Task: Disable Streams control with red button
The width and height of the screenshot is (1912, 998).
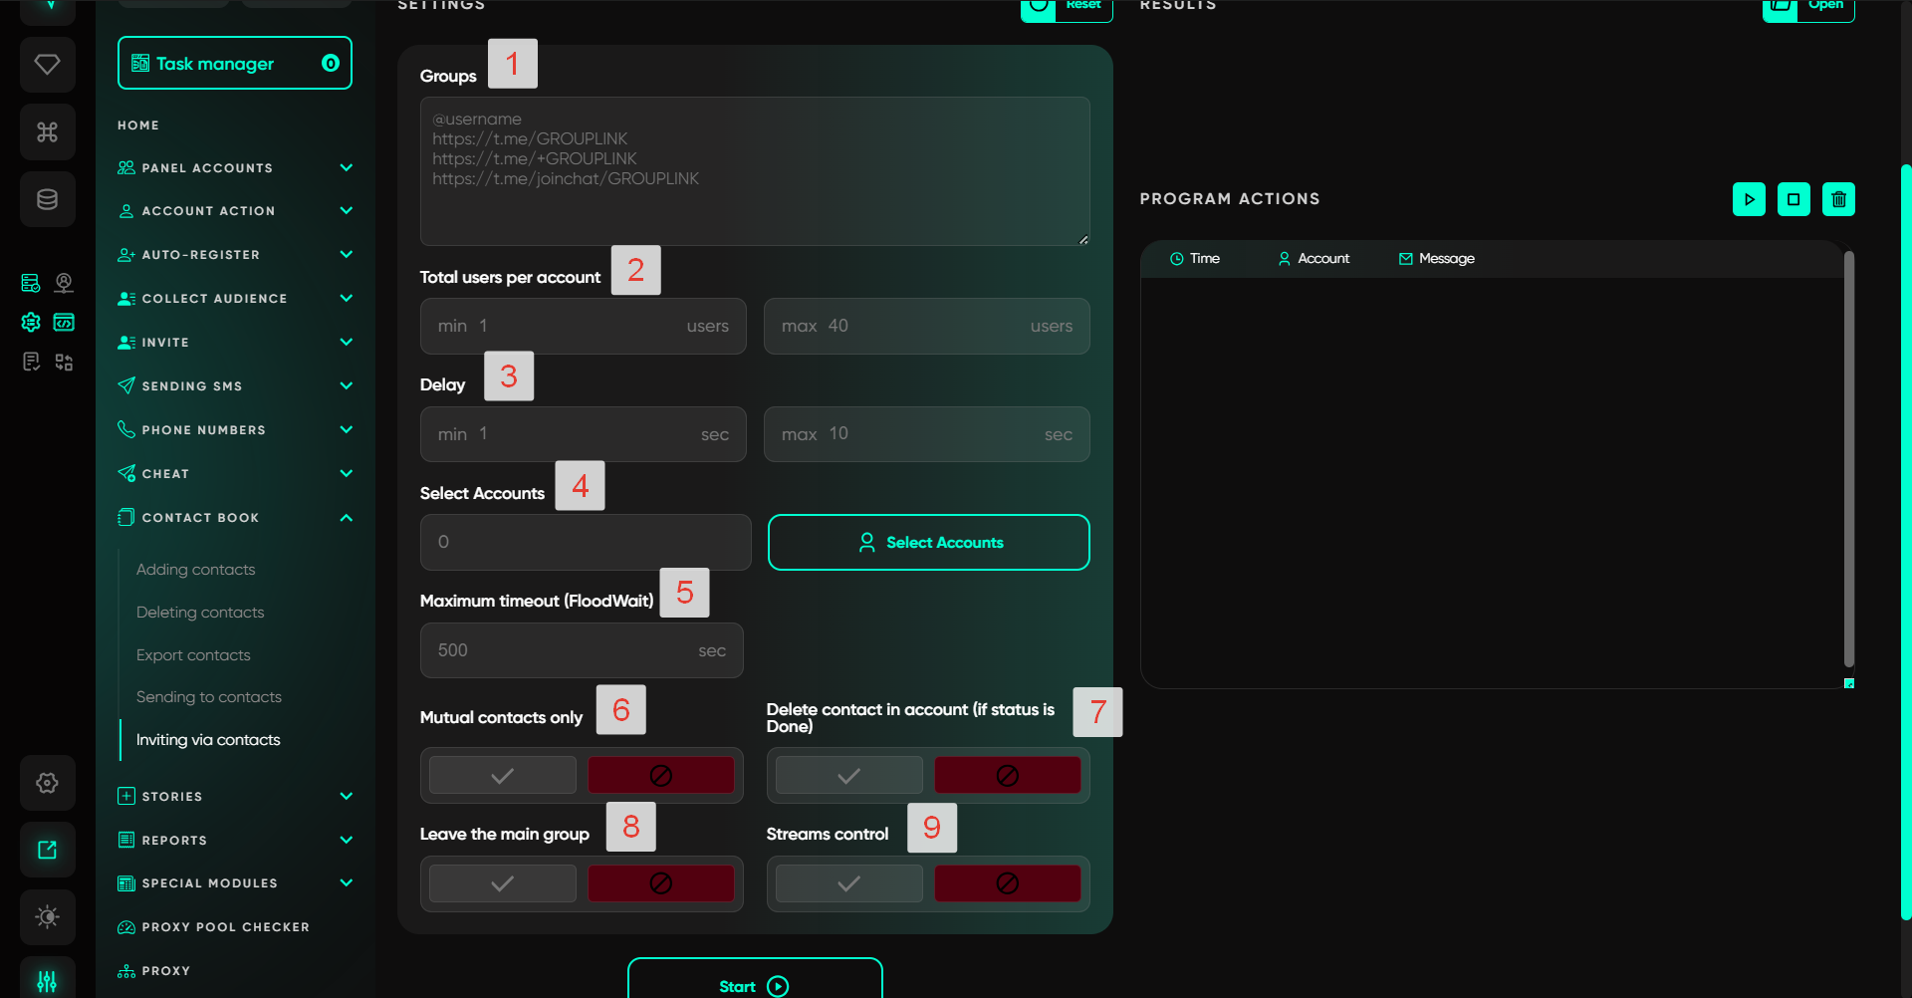Action: 1007,883
